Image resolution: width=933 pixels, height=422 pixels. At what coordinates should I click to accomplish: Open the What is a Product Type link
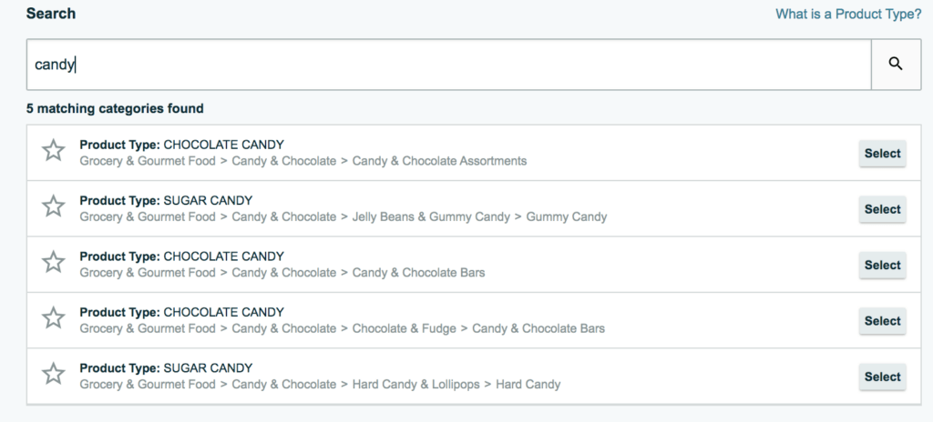tap(848, 15)
